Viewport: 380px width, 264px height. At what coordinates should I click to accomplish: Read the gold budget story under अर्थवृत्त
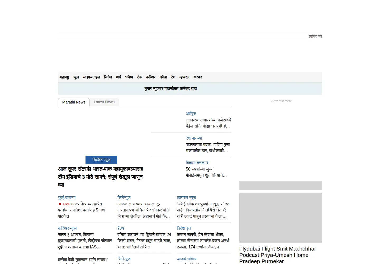pyautogui.click(x=208, y=123)
